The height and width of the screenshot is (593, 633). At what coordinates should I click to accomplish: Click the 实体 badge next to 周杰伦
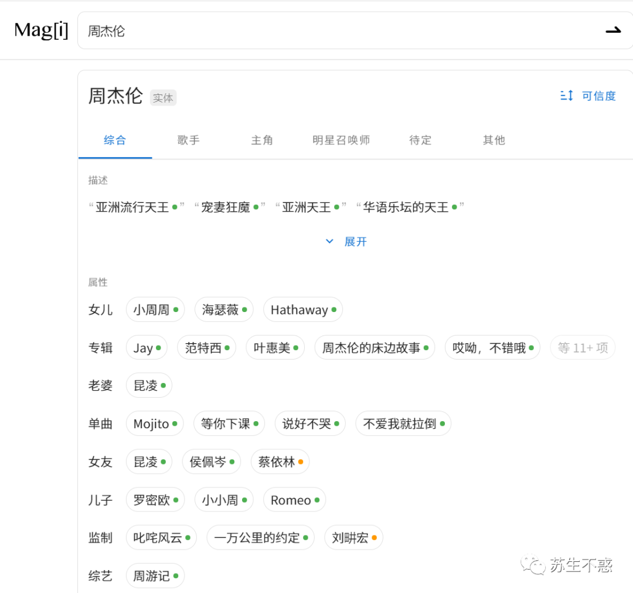tap(163, 98)
